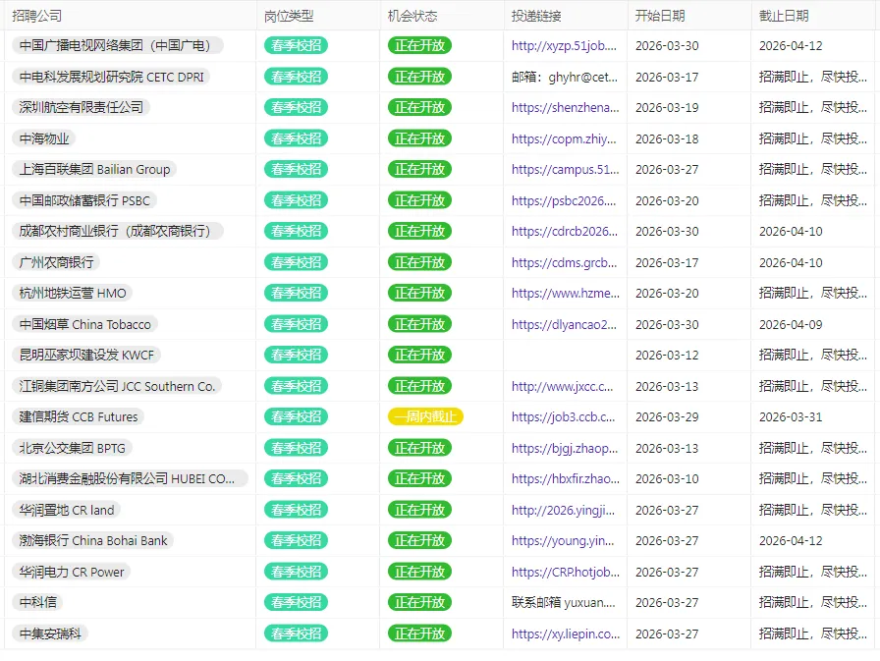Click 2026-03-19 start date for 深圳航空

pos(667,107)
